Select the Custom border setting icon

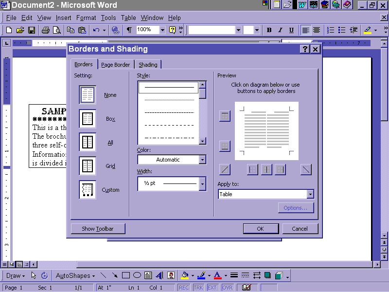click(88, 190)
